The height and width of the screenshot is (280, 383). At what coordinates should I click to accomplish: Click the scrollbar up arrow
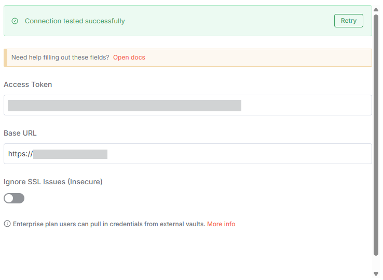point(376,9)
